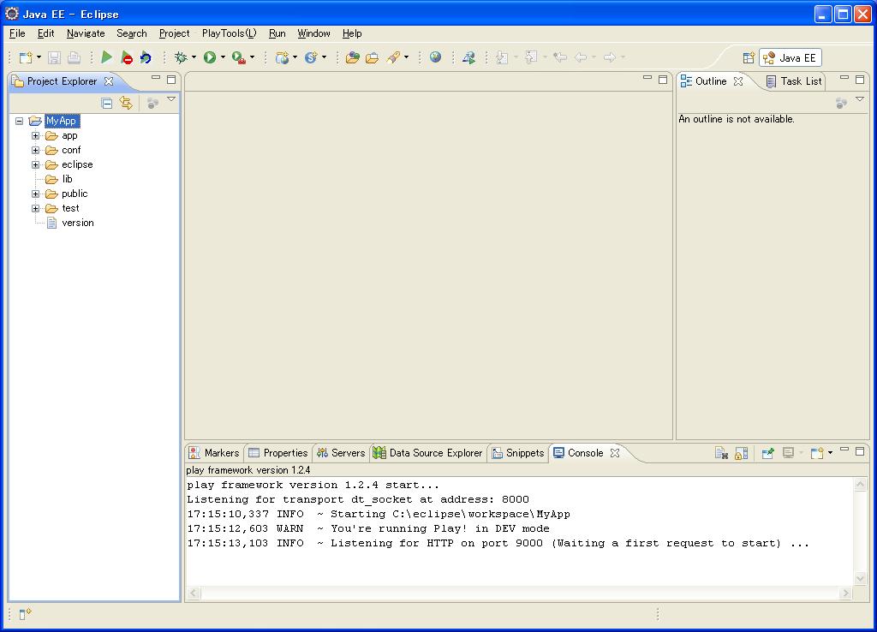Restart Play app with blue refresh arrow icon
Screen dimensions: 877x632
[146, 57]
